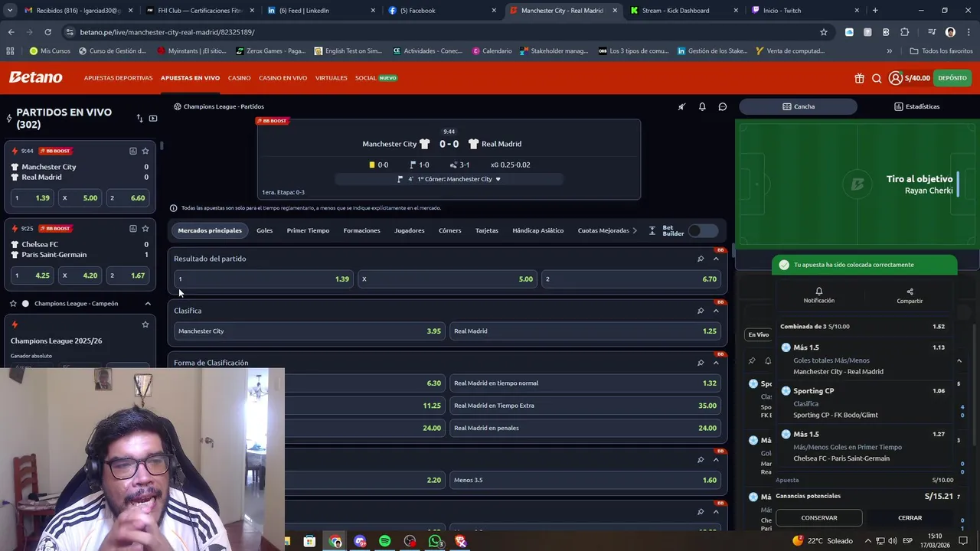
Task: Favorite the Champions League 2025/26 outright
Action: (145, 324)
